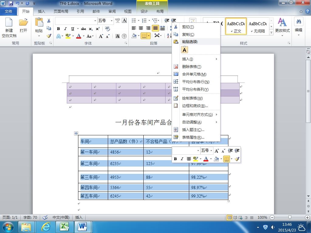Click the clear formatting eraser icon

pyautogui.click(x=108, y=29)
